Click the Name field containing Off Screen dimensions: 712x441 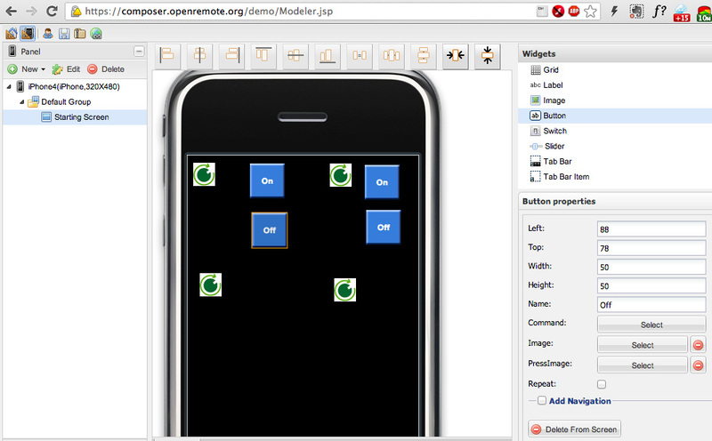(x=651, y=305)
